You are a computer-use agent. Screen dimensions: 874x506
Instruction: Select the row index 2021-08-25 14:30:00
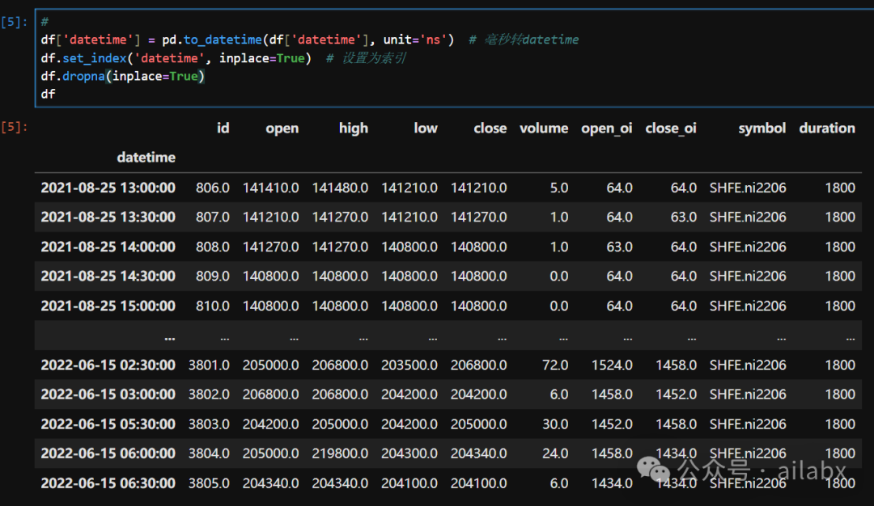(108, 276)
